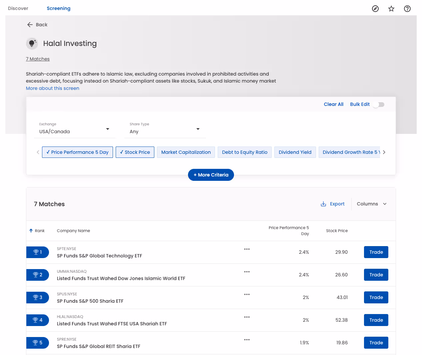The height and width of the screenshot is (355, 422).
Task: Open the Share Type dropdown
Action: [165, 129]
